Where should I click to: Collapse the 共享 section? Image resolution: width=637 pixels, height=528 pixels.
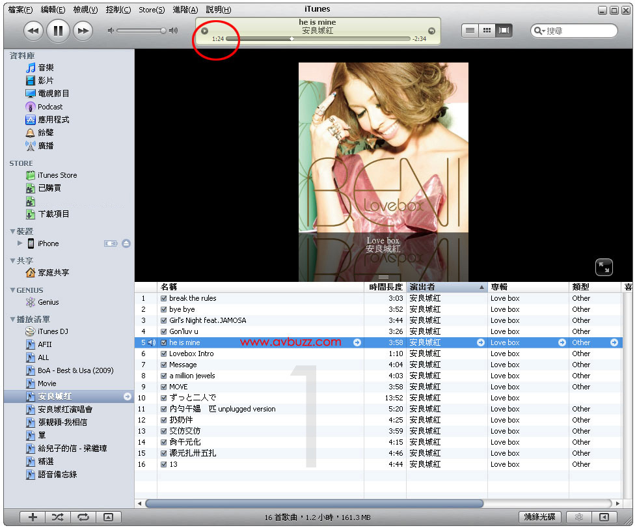12,261
